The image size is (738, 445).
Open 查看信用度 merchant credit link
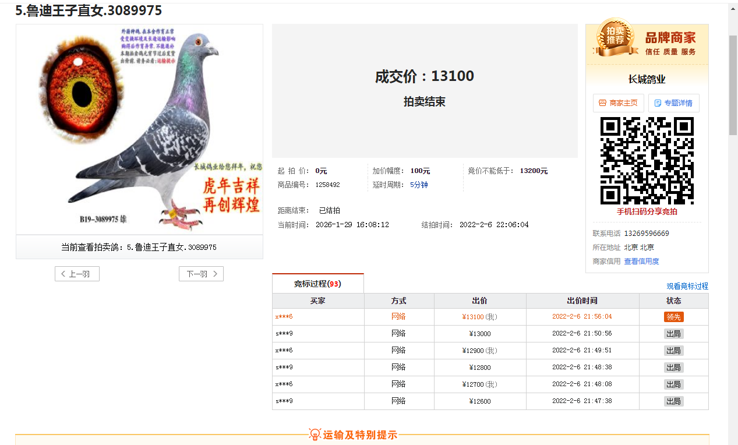click(641, 262)
